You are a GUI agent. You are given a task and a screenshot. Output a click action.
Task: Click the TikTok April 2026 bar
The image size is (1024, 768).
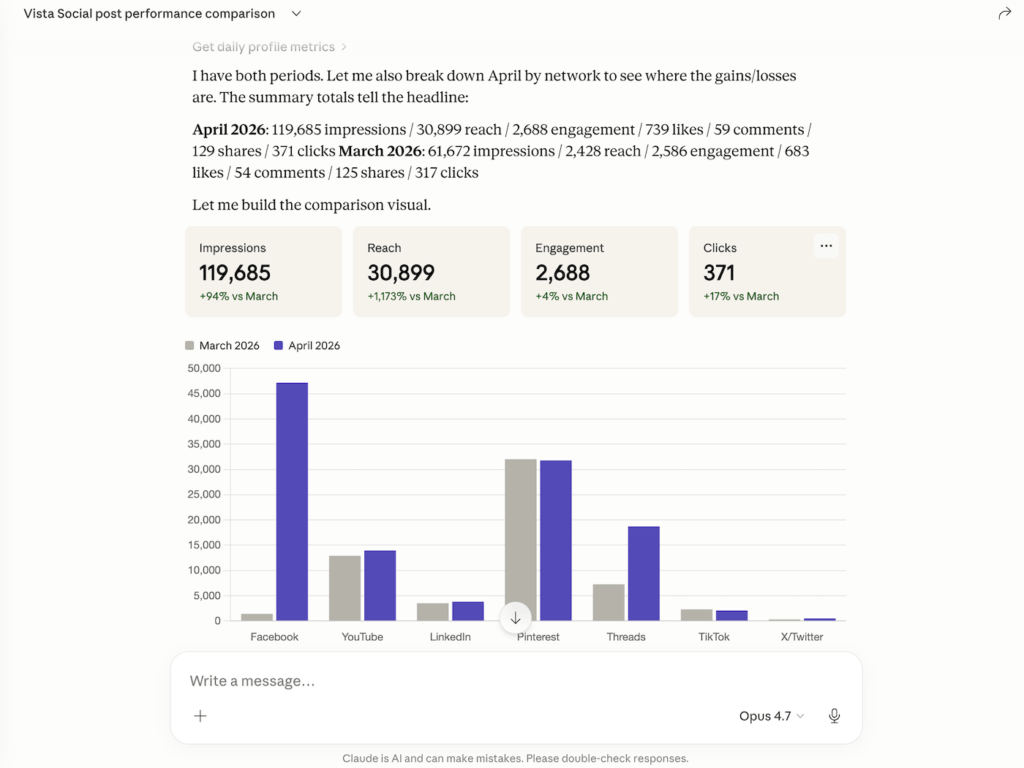pos(731,616)
